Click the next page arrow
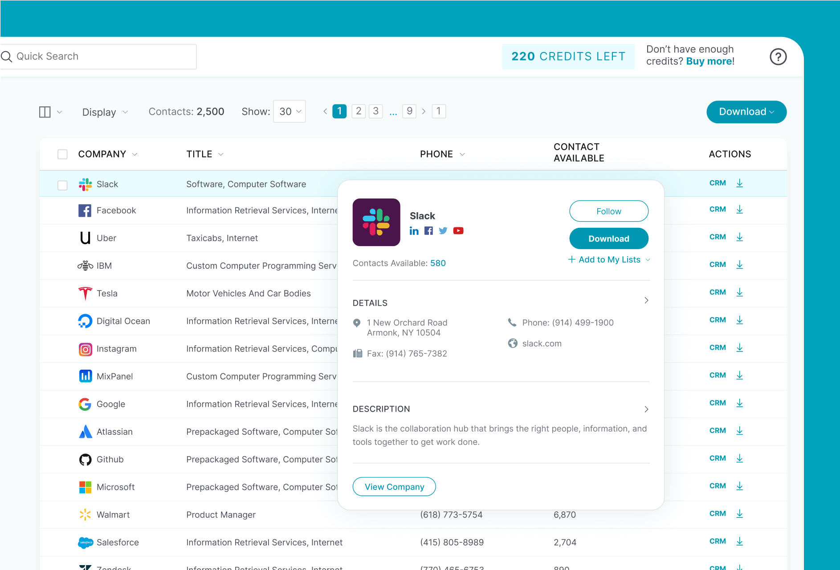 (x=424, y=111)
